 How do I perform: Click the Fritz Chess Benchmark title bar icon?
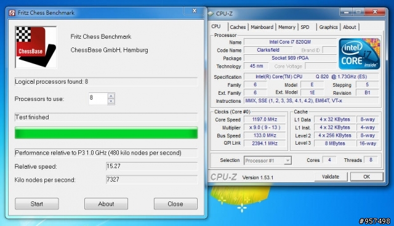(x=12, y=13)
